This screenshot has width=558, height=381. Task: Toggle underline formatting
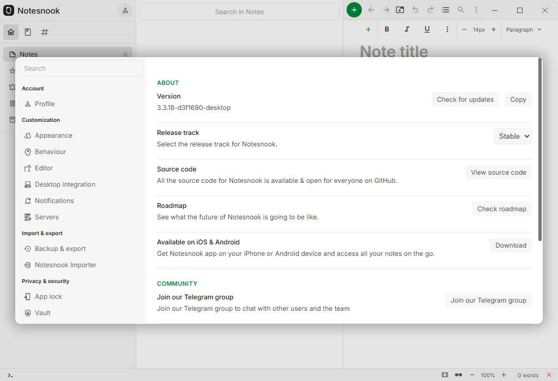coord(427,29)
